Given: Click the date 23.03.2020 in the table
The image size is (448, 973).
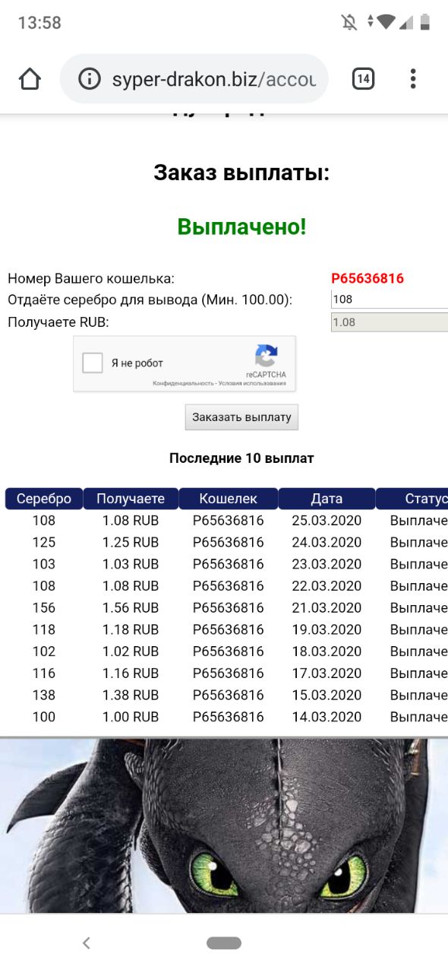Looking at the screenshot, I should point(327,564).
